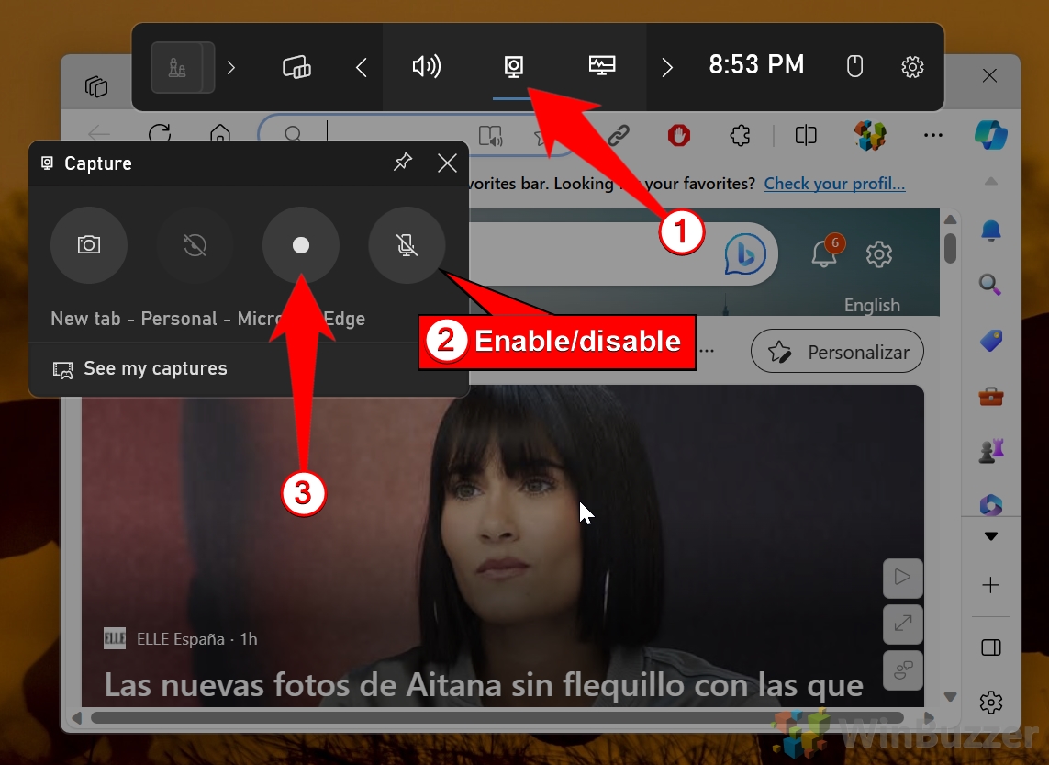
Task: Open sidebar notifications bell
Action: 991,231
